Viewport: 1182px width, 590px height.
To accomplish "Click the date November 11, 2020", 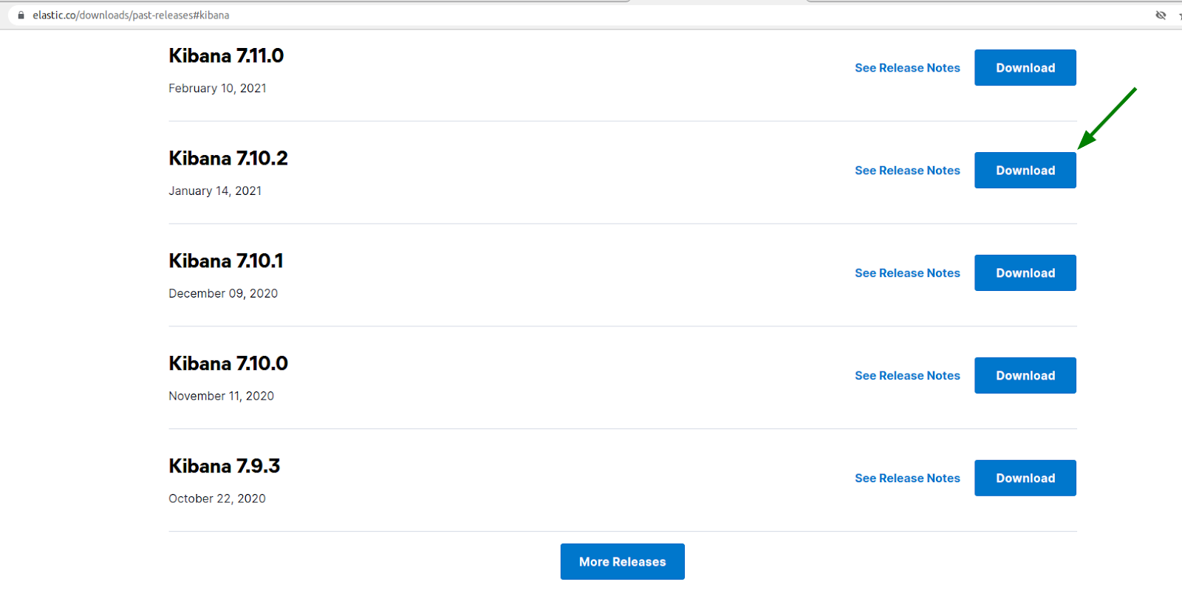I will [x=221, y=397].
